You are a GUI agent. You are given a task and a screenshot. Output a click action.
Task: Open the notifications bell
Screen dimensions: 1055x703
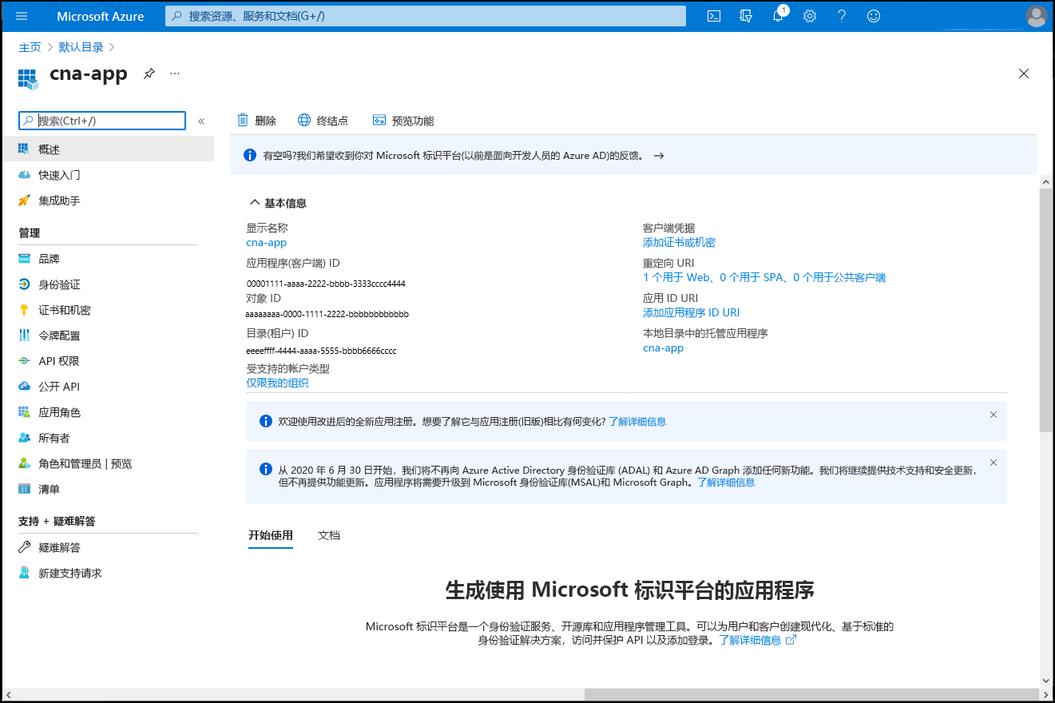778,16
